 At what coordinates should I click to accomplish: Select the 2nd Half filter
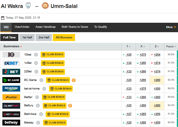(x=44, y=38)
